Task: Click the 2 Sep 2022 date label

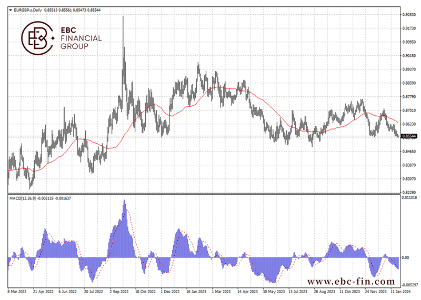Action: tap(119, 290)
